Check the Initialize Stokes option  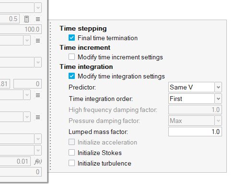[x=71, y=153]
